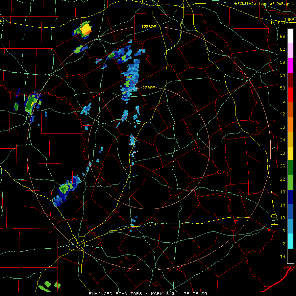The image size is (296, 296).
Task: Click the green echo core in the southwest cluster
Action: 65,188
